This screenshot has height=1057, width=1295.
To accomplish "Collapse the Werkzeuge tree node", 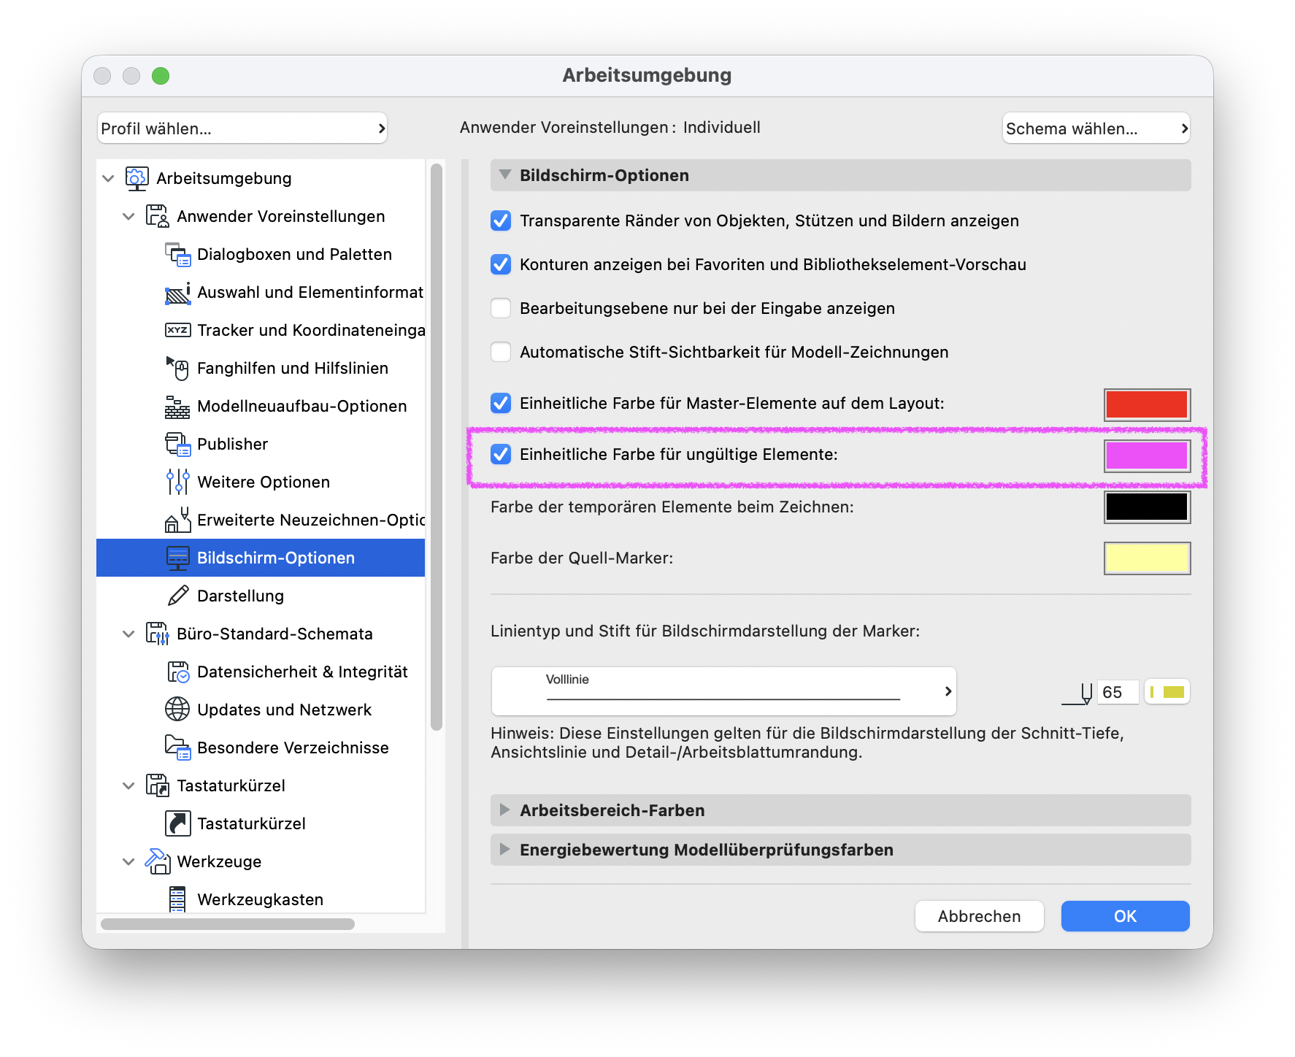I will pyautogui.click(x=129, y=861).
